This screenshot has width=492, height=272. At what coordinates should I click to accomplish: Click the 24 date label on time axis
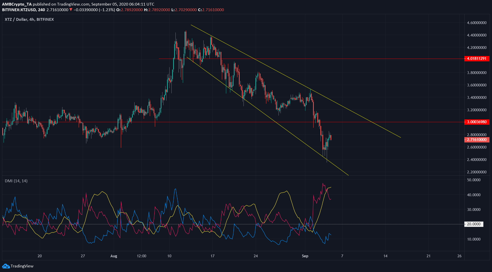[x=256, y=256]
